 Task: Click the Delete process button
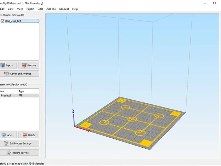[x=29, y=135]
